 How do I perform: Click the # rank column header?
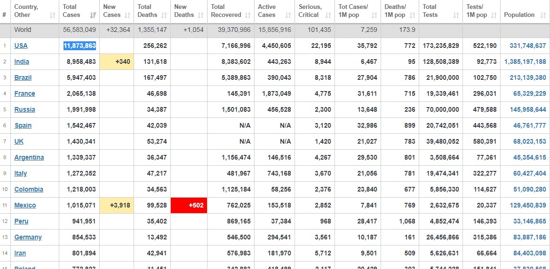tap(4, 15)
